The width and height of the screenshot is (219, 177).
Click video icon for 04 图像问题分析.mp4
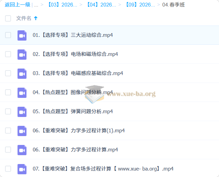(22, 92)
